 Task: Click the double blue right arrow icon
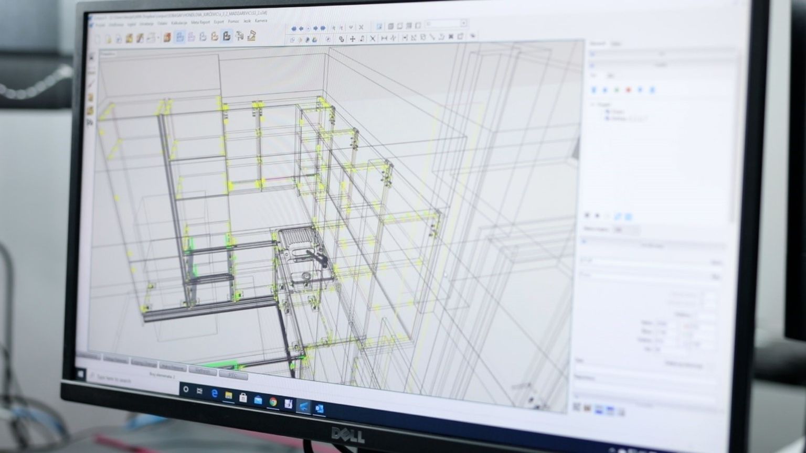coord(323,28)
